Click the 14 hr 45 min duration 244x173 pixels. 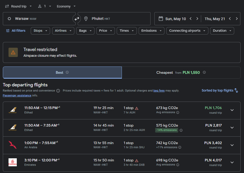click(x=104, y=126)
